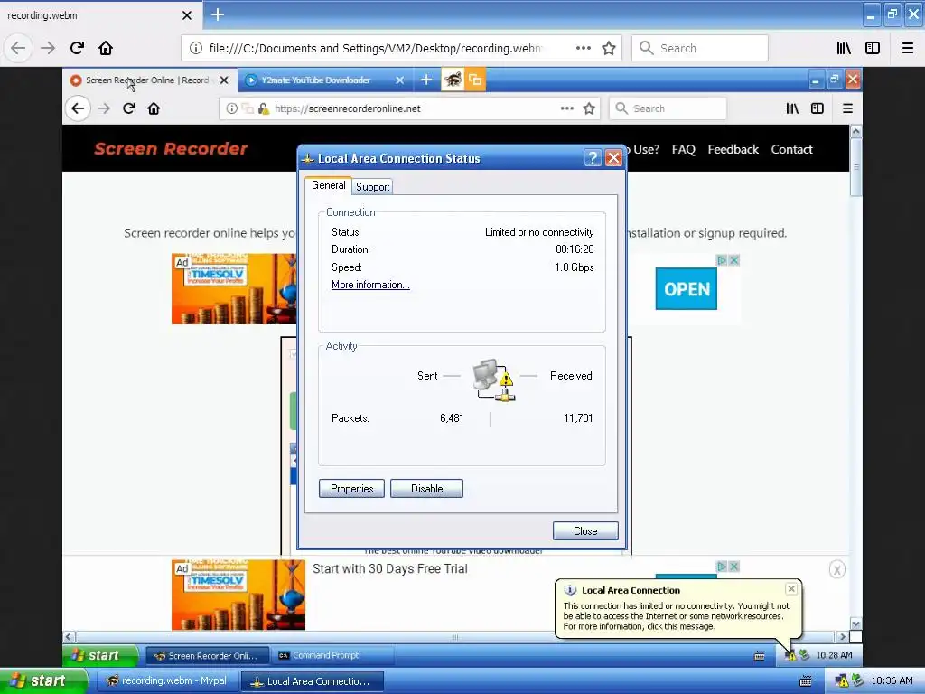The image size is (925, 694).
Task: Click the outer Windows start button
Action: click(x=42, y=681)
